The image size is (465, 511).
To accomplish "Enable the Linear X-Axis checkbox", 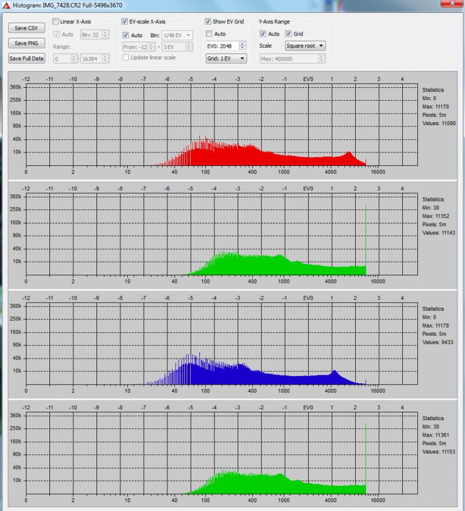I will pyautogui.click(x=56, y=22).
